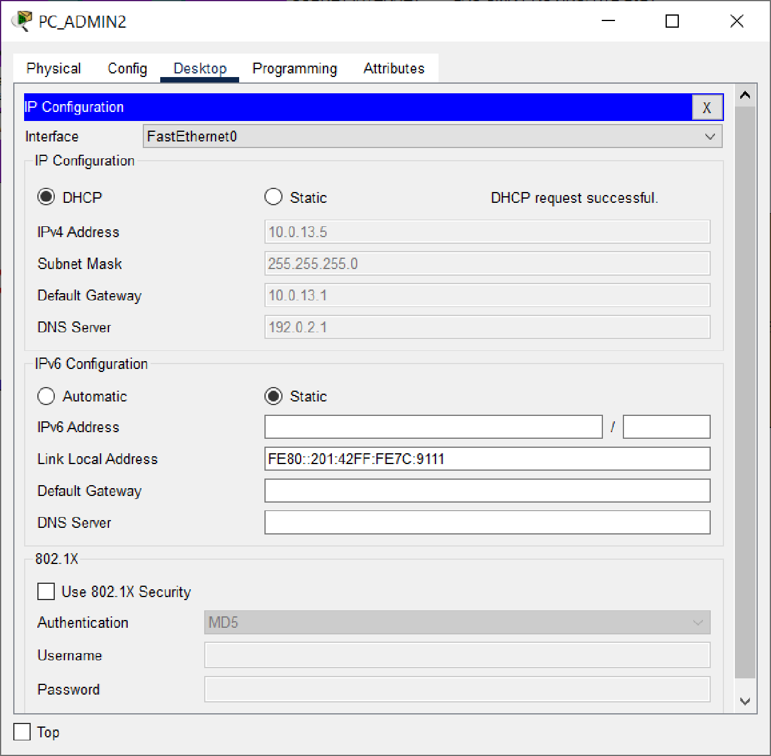
Task: Switch to the Physical tab
Action: tap(54, 68)
